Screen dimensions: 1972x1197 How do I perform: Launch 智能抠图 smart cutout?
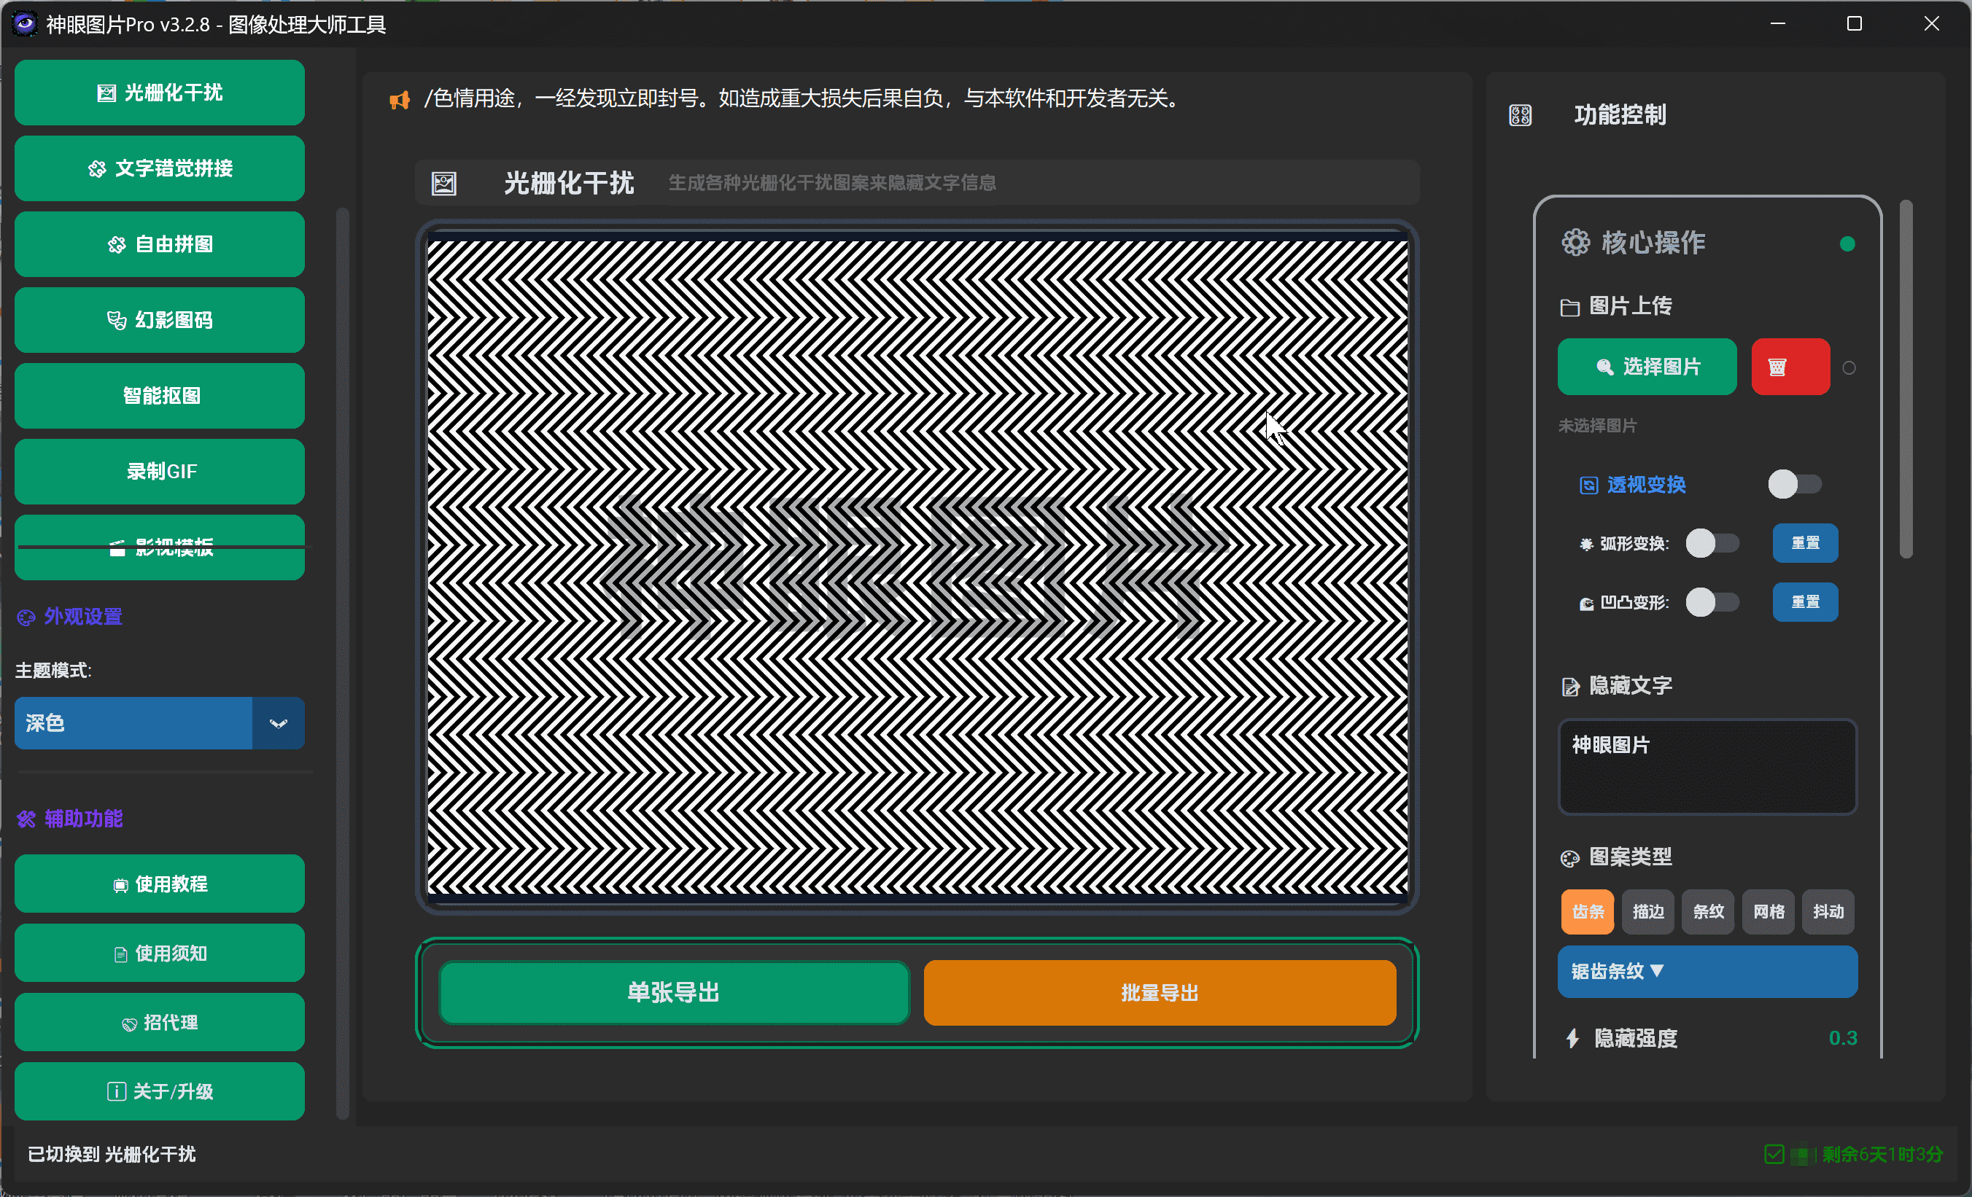(x=158, y=395)
